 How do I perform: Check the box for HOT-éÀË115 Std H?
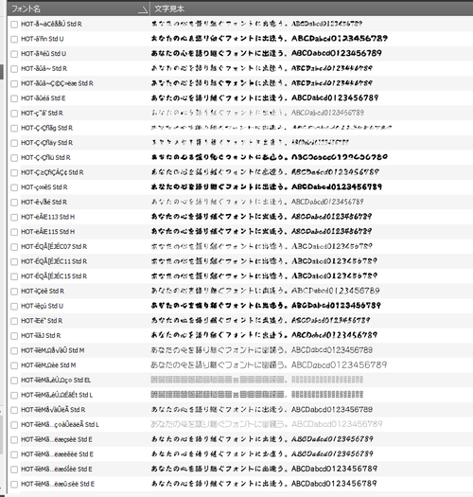14,232
